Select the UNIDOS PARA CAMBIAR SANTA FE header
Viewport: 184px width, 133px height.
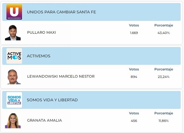pos(61,12)
